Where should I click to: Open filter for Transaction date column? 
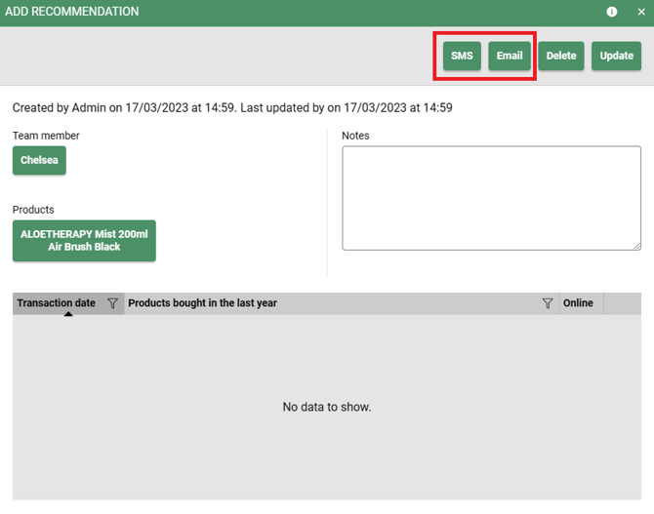[112, 303]
